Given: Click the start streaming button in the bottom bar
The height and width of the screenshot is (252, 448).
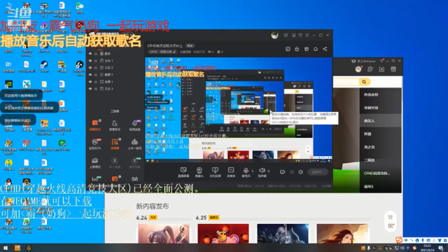Looking at the screenshot, I should 318,172.
